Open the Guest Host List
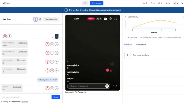184x103 pixels. click(x=51, y=19)
